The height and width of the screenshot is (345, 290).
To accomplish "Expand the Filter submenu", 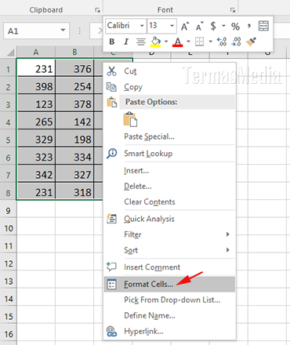I will pyautogui.click(x=170, y=234).
